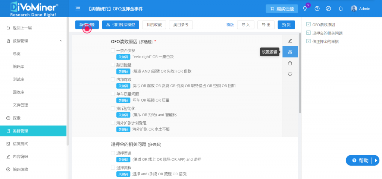Click the lightbulb tips icon with badge 5
This screenshot has height=179, width=382.
[304, 9]
